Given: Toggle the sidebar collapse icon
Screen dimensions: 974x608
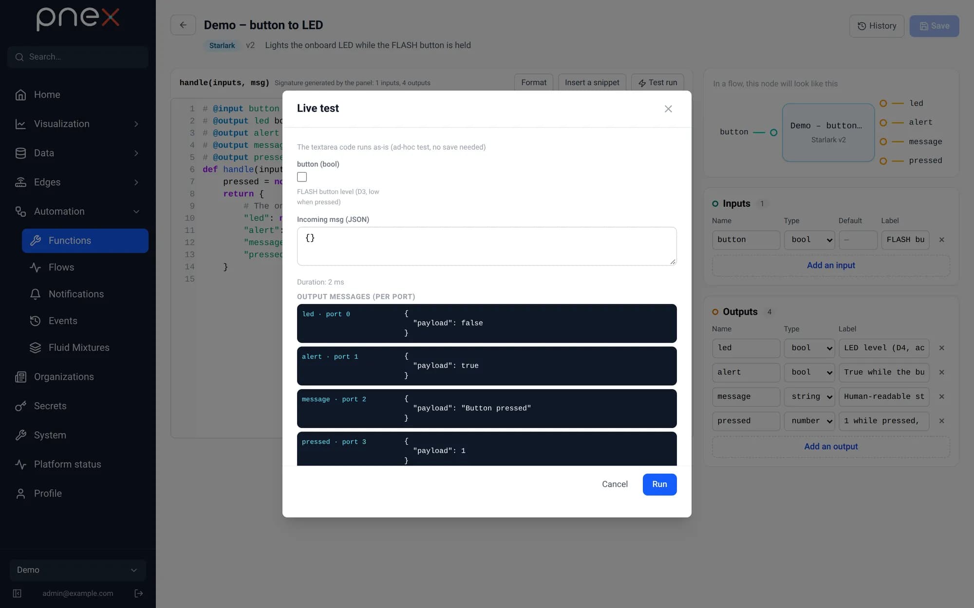Looking at the screenshot, I should [x=17, y=593].
